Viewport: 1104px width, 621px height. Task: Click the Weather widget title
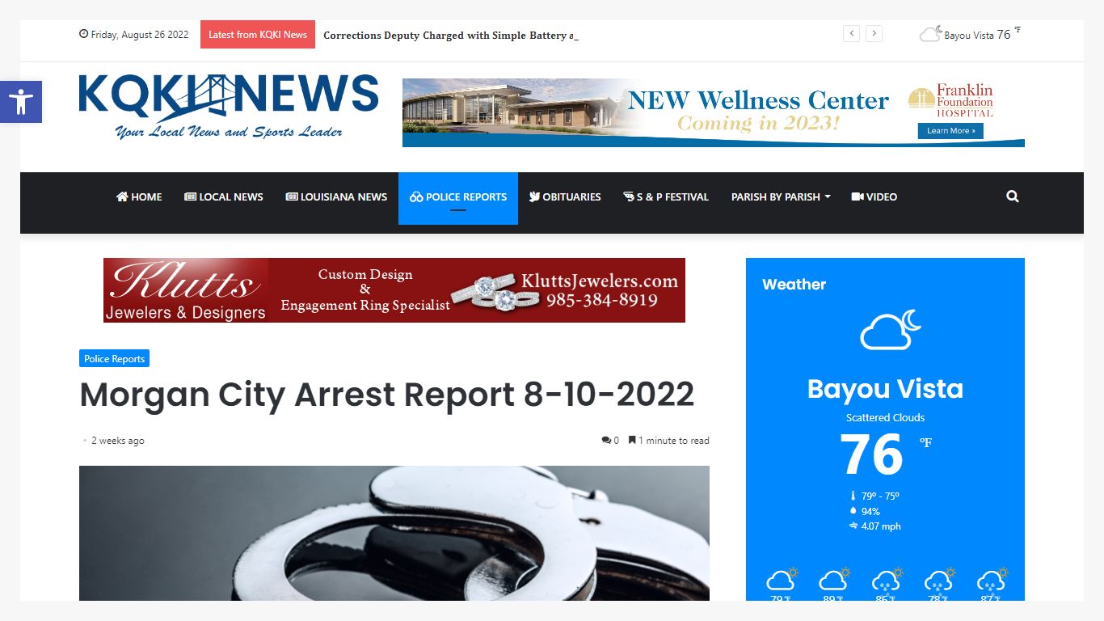pyautogui.click(x=794, y=284)
